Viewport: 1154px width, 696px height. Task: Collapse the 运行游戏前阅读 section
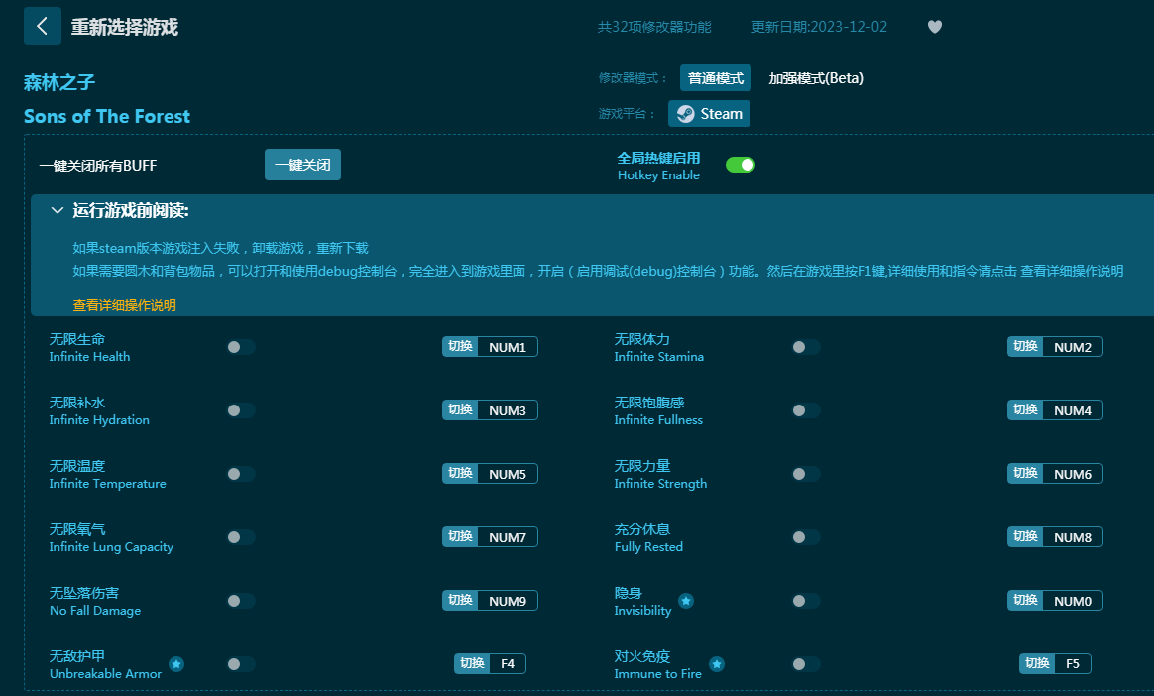pyautogui.click(x=58, y=211)
